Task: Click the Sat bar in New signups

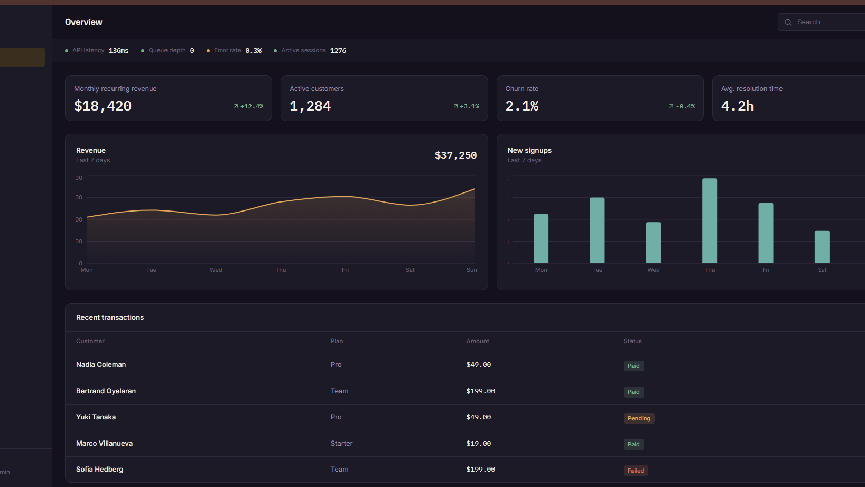Action: pyautogui.click(x=822, y=246)
